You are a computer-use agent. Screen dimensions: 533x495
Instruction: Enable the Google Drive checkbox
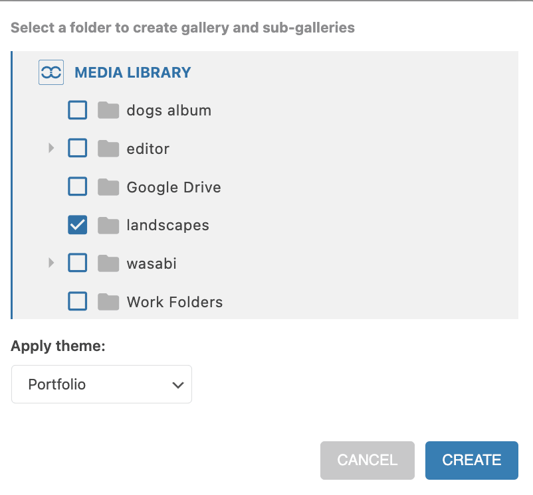click(78, 187)
